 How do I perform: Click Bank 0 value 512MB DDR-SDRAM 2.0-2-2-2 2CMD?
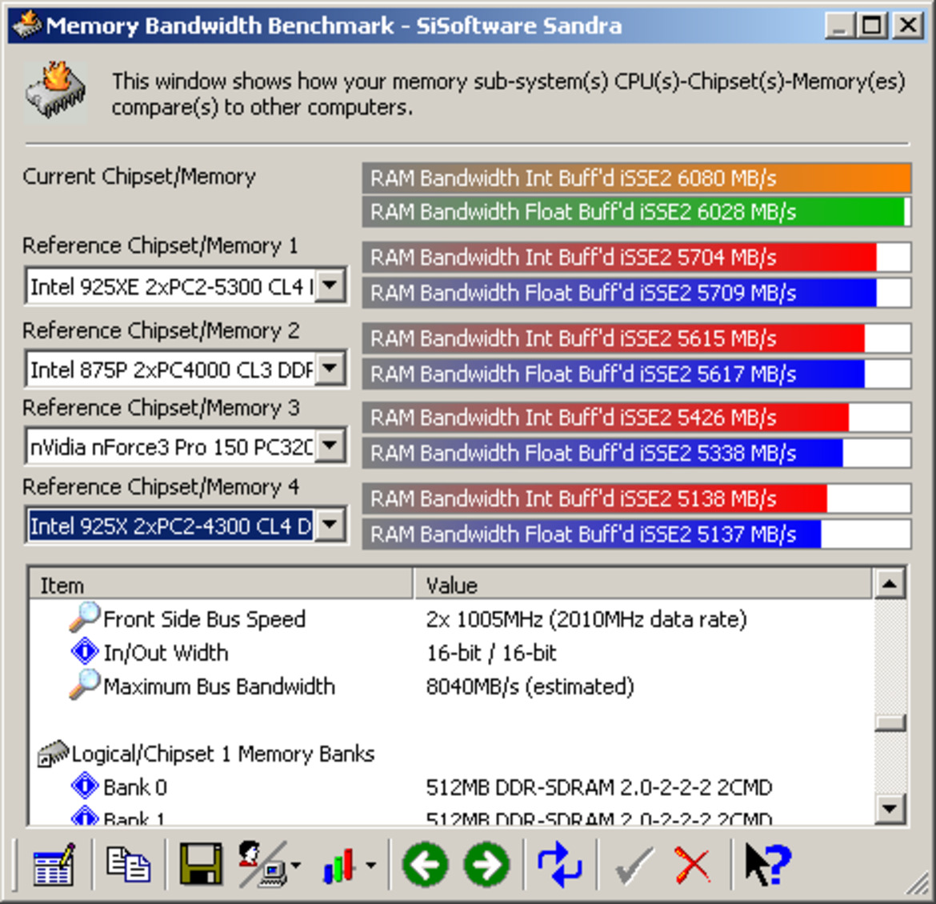(x=598, y=787)
